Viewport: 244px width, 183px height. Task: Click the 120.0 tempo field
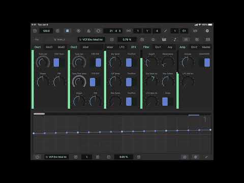[x=46, y=31]
